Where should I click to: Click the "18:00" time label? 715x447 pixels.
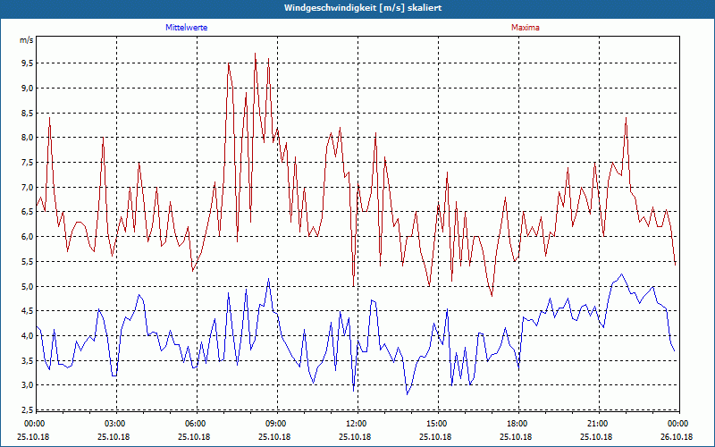click(x=517, y=424)
